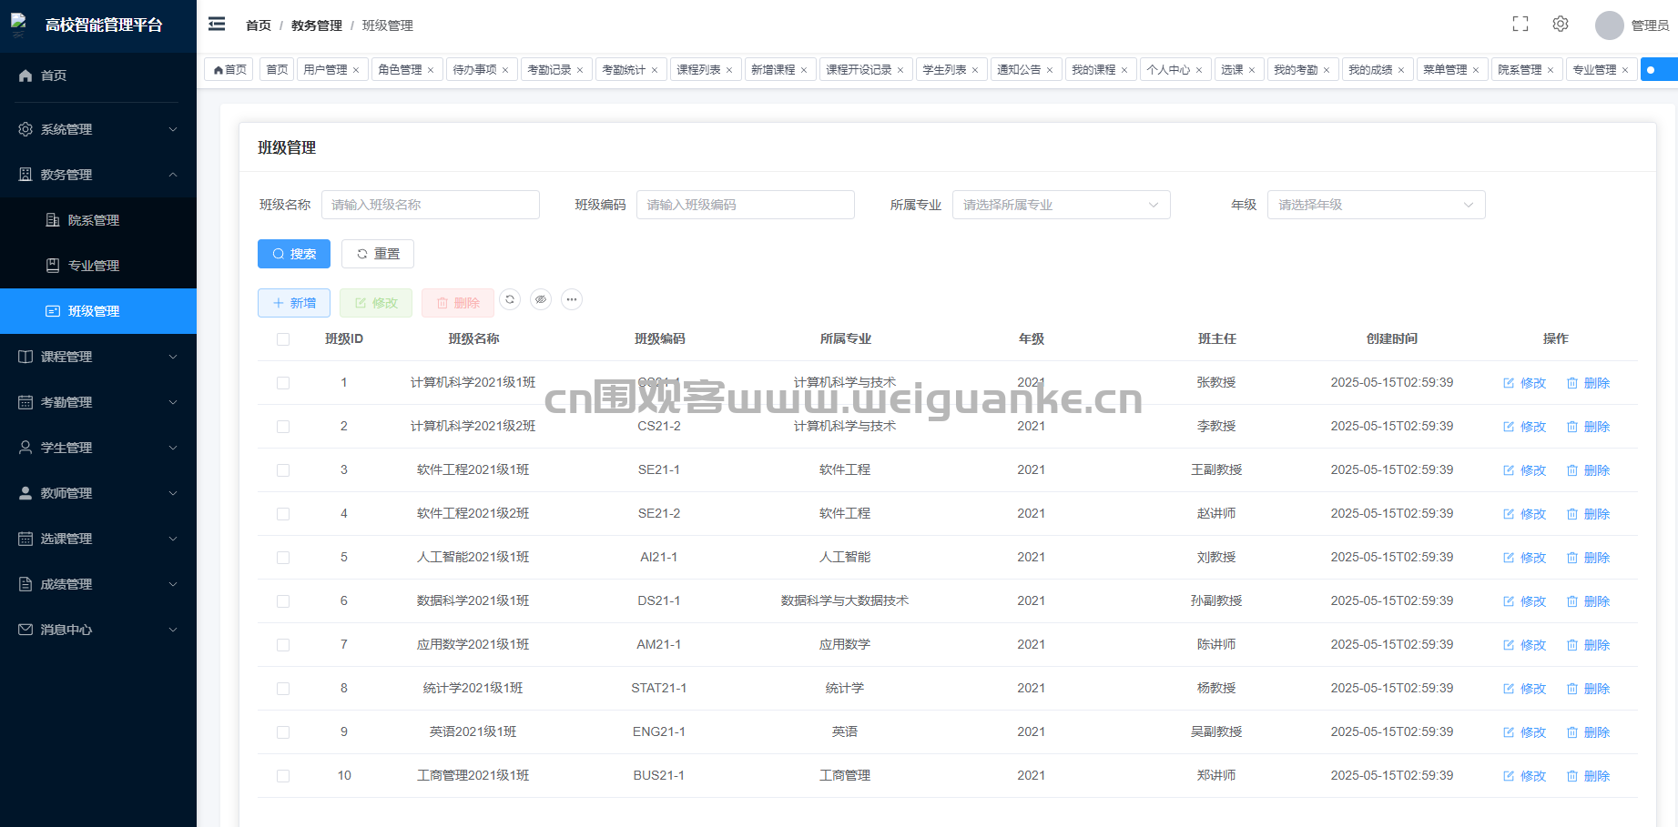The width and height of the screenshot is (1678, 827).
Task: Open column settings ellipsis icon
Action: (x=572, y=299)
